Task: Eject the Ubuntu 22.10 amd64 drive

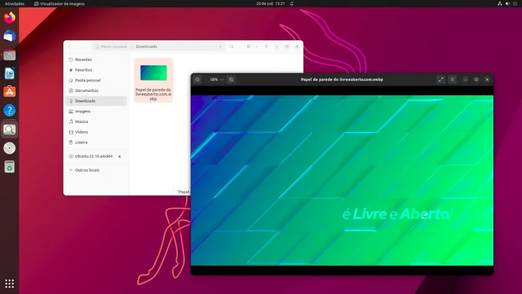Action: (119, 156)
